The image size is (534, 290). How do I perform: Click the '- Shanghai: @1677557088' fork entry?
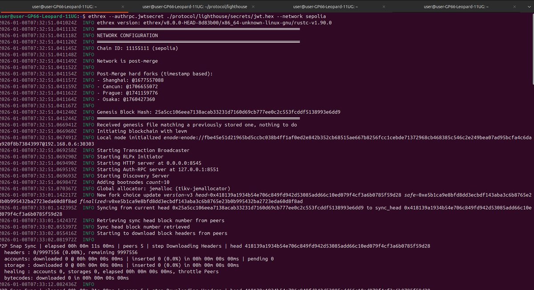click(130, 80)
